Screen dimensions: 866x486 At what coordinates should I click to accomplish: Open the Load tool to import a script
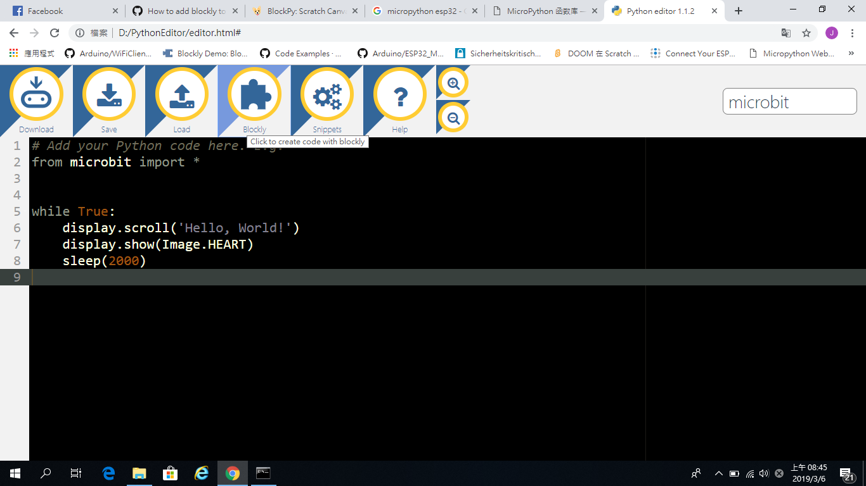182,94
